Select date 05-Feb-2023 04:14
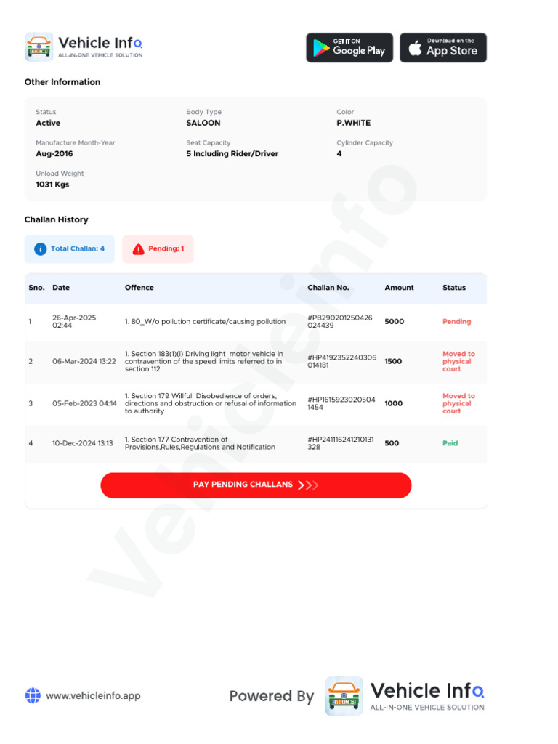The width and height of the screenshot is (558, 744). pos(84,403)
